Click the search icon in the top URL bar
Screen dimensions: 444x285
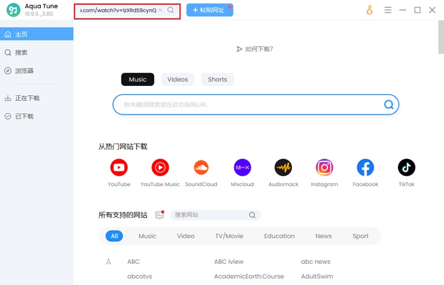pos(170,10)
